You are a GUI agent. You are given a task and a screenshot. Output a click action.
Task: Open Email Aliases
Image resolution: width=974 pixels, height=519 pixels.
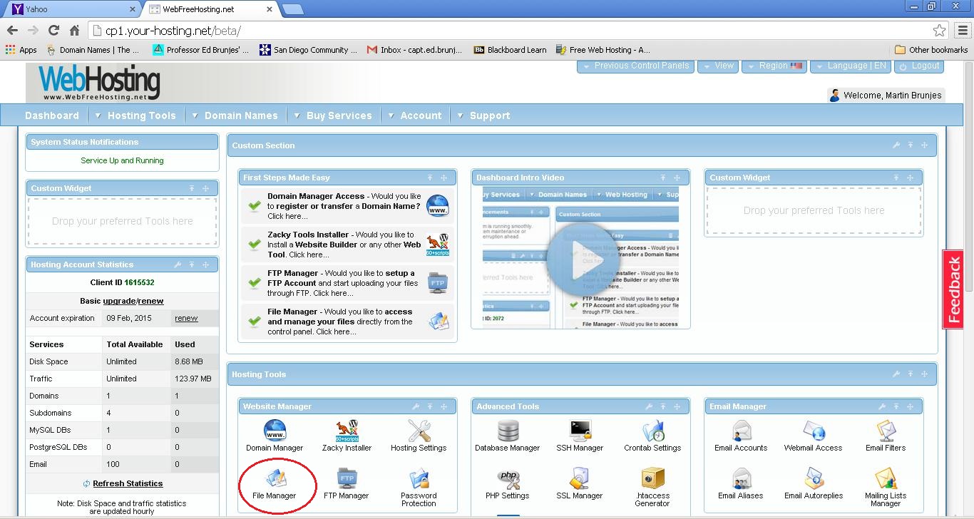click(x=742, y=478)
